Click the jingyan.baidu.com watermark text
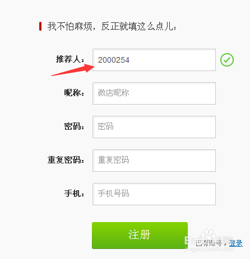 point(209,249)
